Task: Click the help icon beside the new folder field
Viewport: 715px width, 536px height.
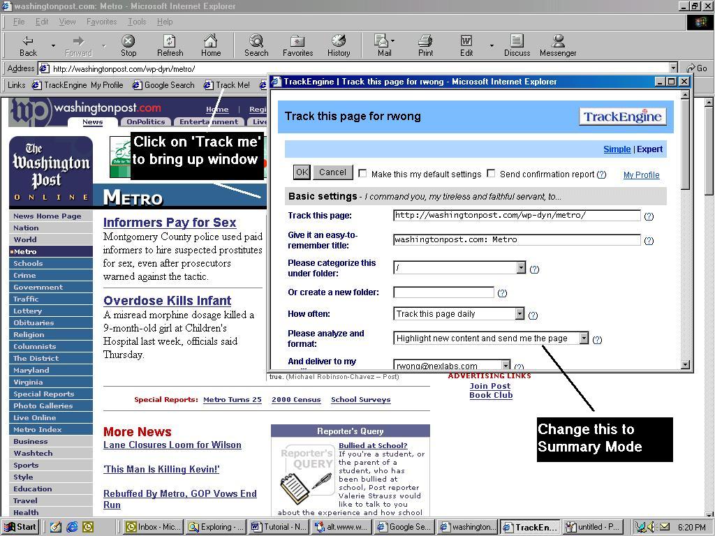Action: click(x=502, y=293)
